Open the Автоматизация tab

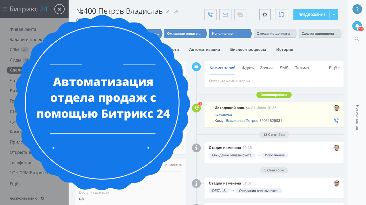204,50
